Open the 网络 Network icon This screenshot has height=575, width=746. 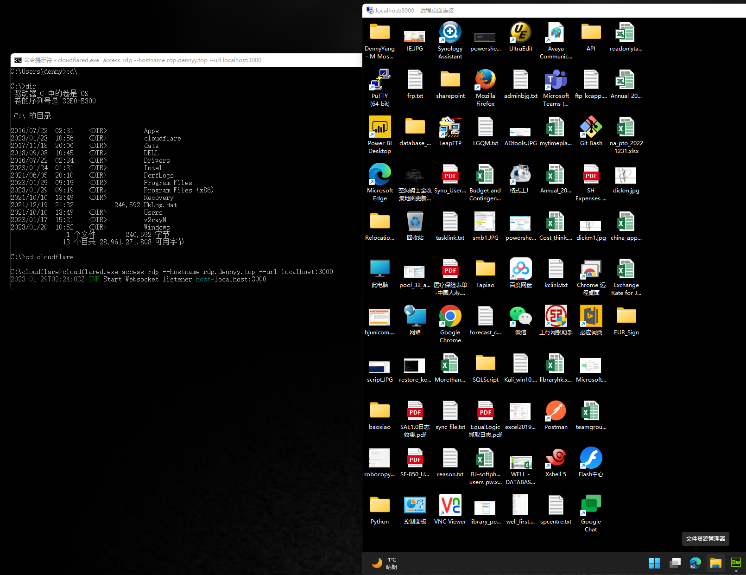pos(415,320)
